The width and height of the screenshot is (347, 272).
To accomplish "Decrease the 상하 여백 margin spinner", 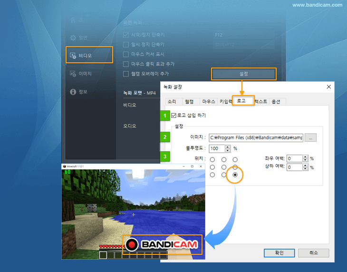I will (306, 169).
